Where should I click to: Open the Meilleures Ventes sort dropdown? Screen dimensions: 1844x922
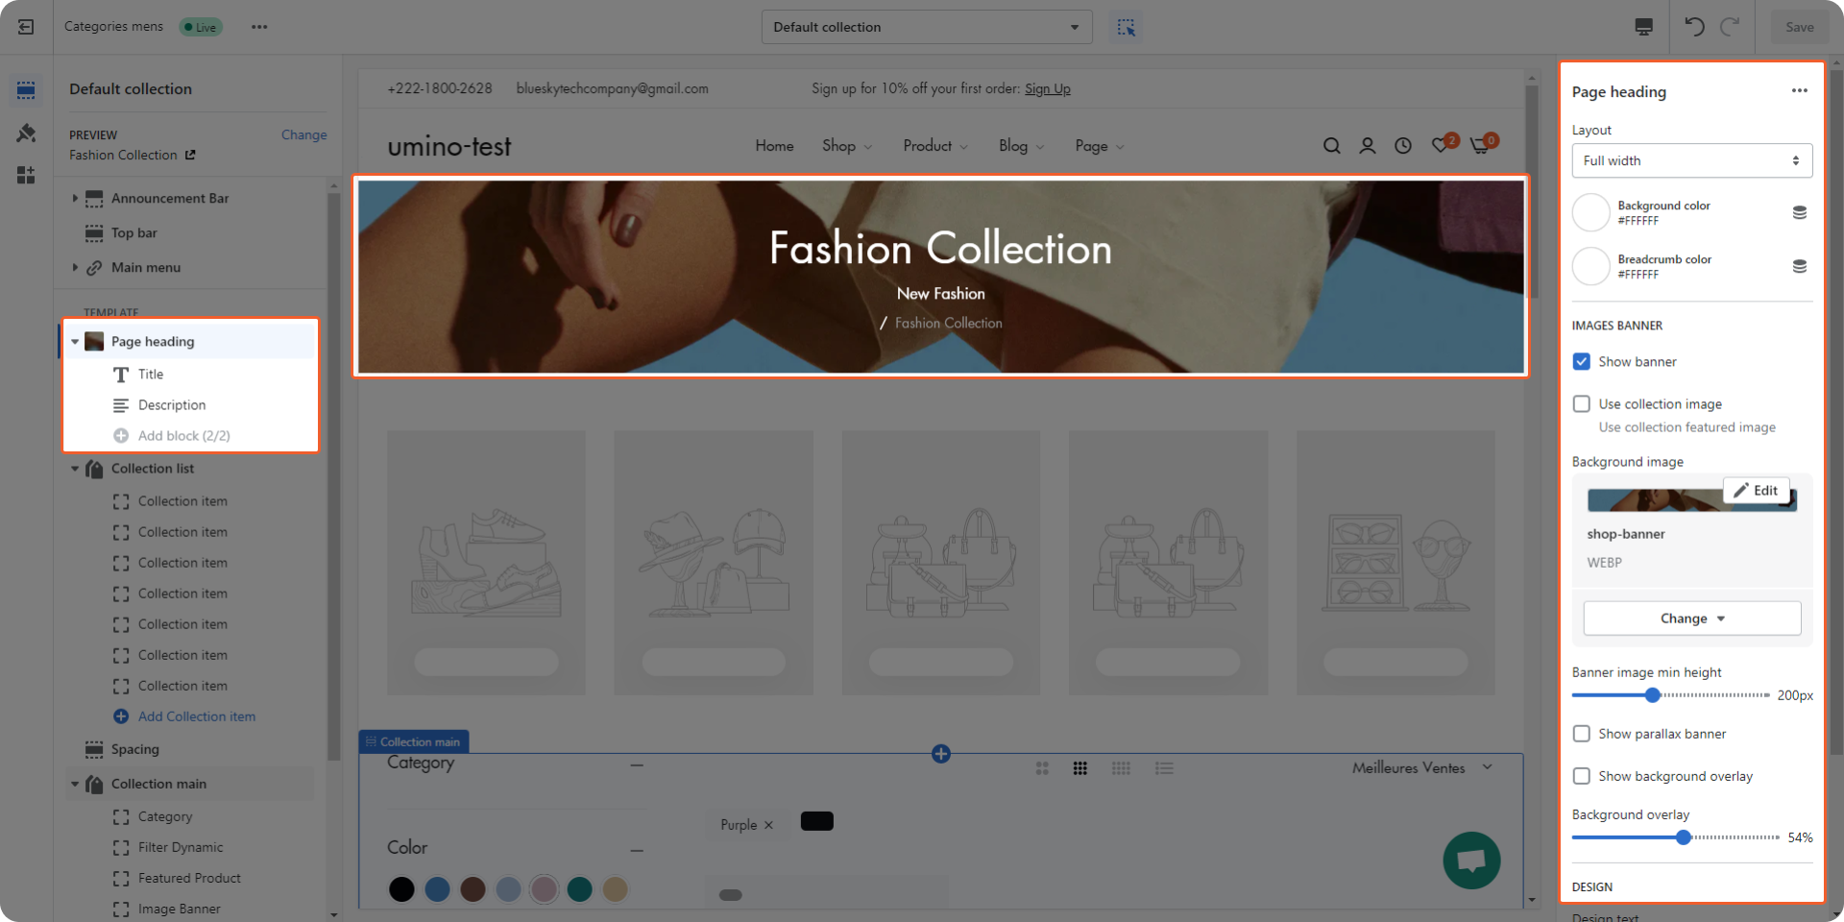point(1422,767)
